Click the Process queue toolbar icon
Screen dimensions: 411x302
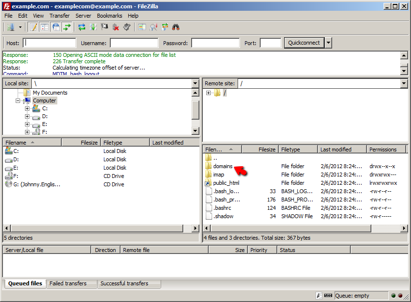click(x=93, y=27)
